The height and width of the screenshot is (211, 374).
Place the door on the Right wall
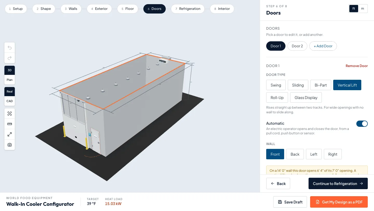(x=333, y=154)
